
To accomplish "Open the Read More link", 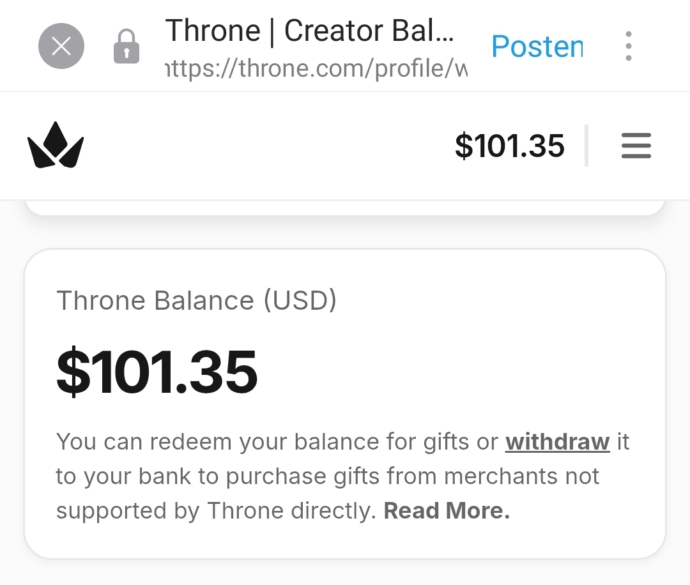I will tap(447, 511).
